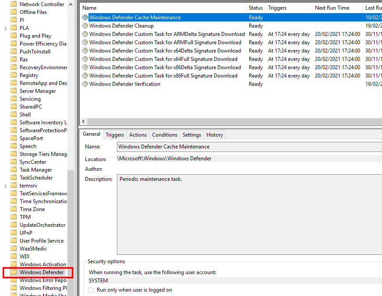Switch to the Triggers tab
The height and width of the screenshot is (296, 382).
click(x=115, y=135)
